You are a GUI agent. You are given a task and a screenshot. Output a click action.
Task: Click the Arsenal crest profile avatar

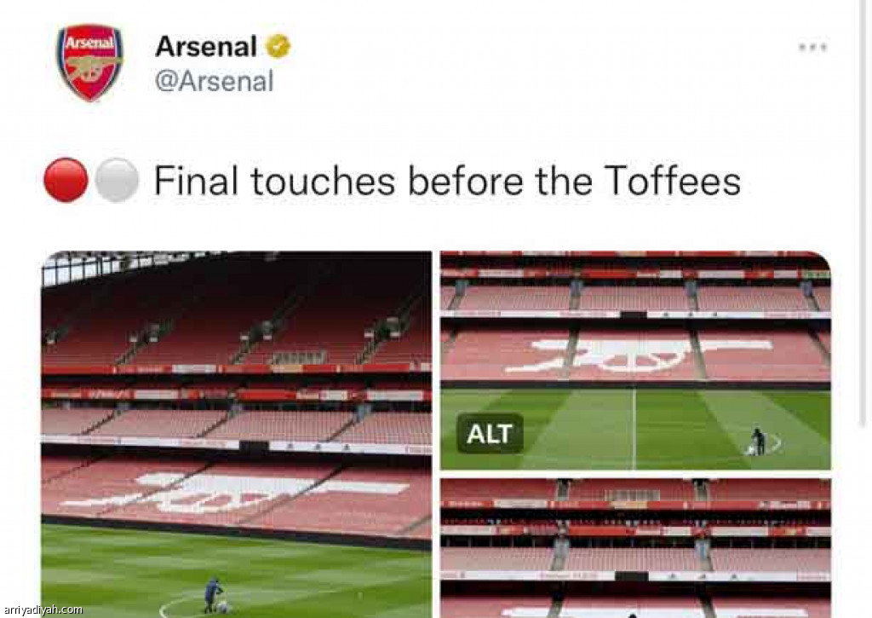point(89,62)
